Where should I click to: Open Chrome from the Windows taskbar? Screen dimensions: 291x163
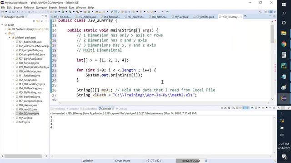[x=284, y=44]
